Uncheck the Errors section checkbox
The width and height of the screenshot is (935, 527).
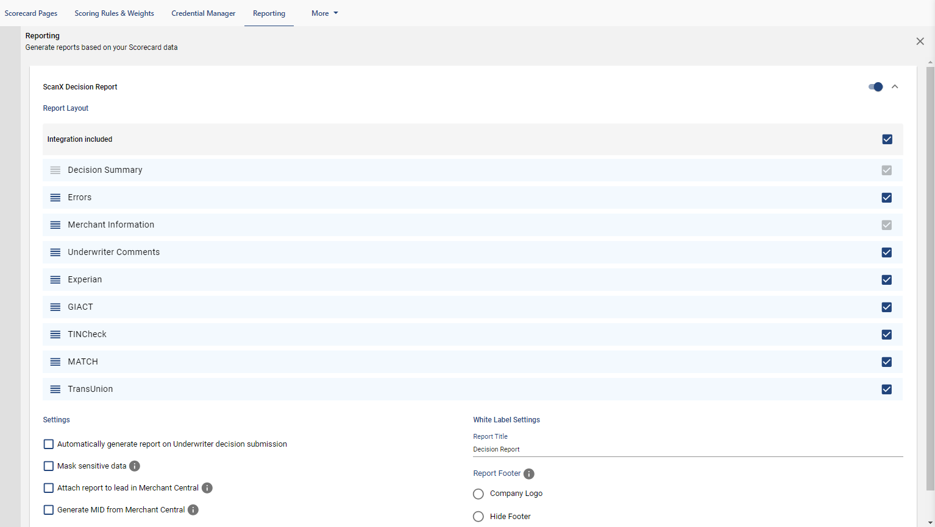(x=887, y=198)
